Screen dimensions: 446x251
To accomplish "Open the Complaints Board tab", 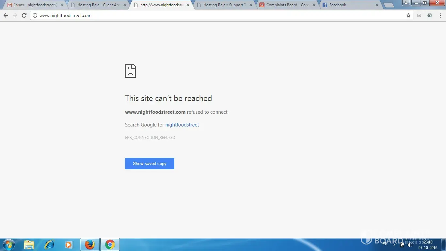I will coord(287,5).
